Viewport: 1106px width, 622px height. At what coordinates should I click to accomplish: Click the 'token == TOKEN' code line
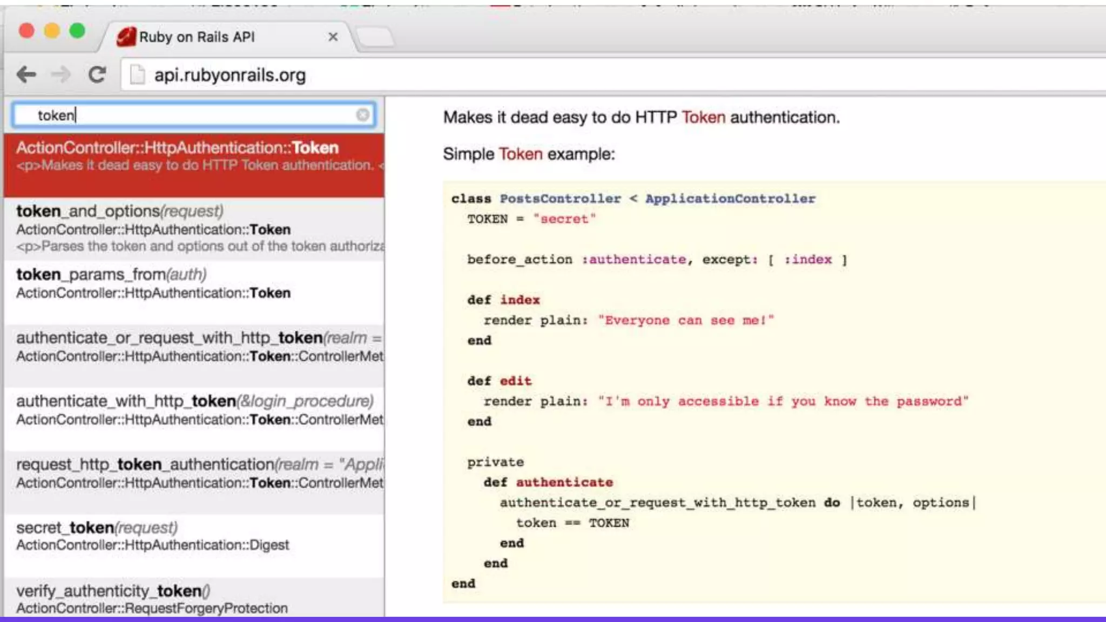tap(572, 523)
